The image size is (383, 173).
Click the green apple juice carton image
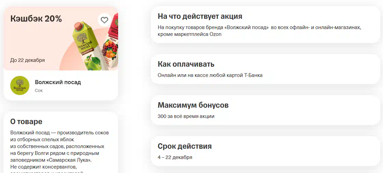pos(87,46)
